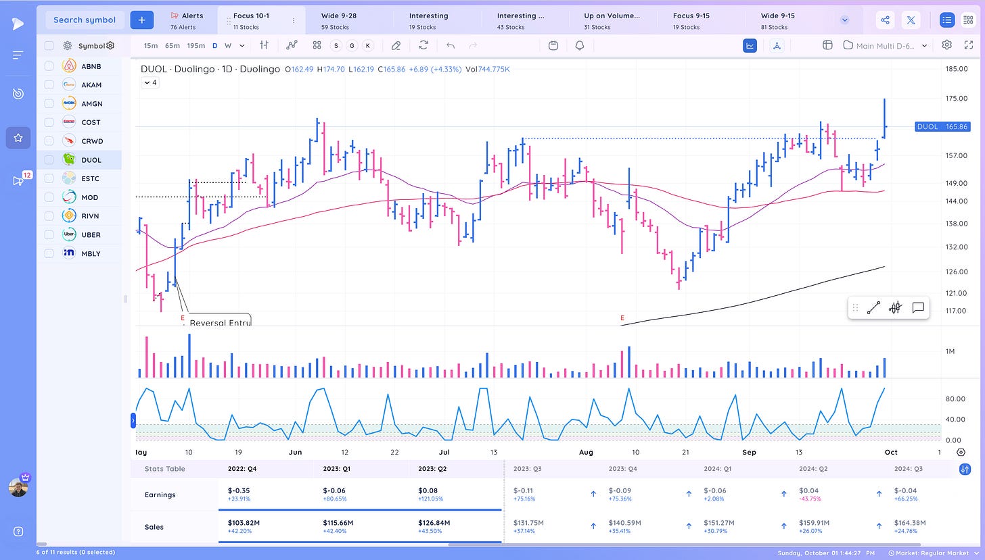Open the notifications flag with 12 badge
The height and width of the screenshot is (560, 985).
(18, 180)
